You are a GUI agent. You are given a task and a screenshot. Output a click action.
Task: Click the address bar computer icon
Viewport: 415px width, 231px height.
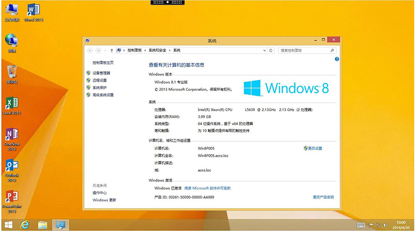click(119, 50)
